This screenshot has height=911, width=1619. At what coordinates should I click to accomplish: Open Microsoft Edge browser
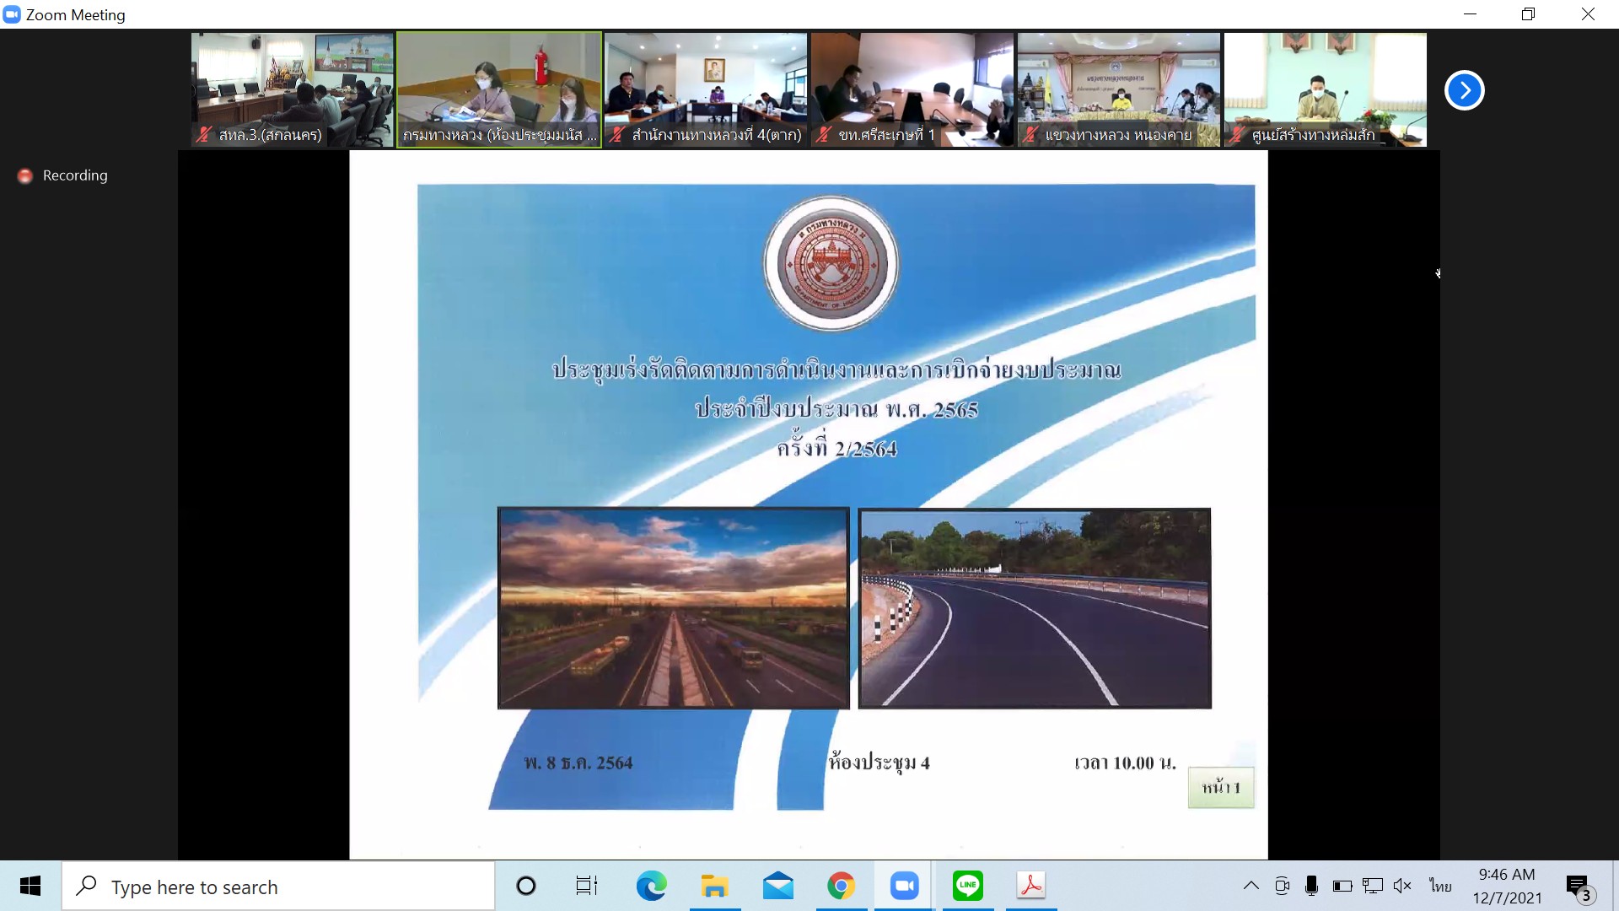[x=651, y=886]
